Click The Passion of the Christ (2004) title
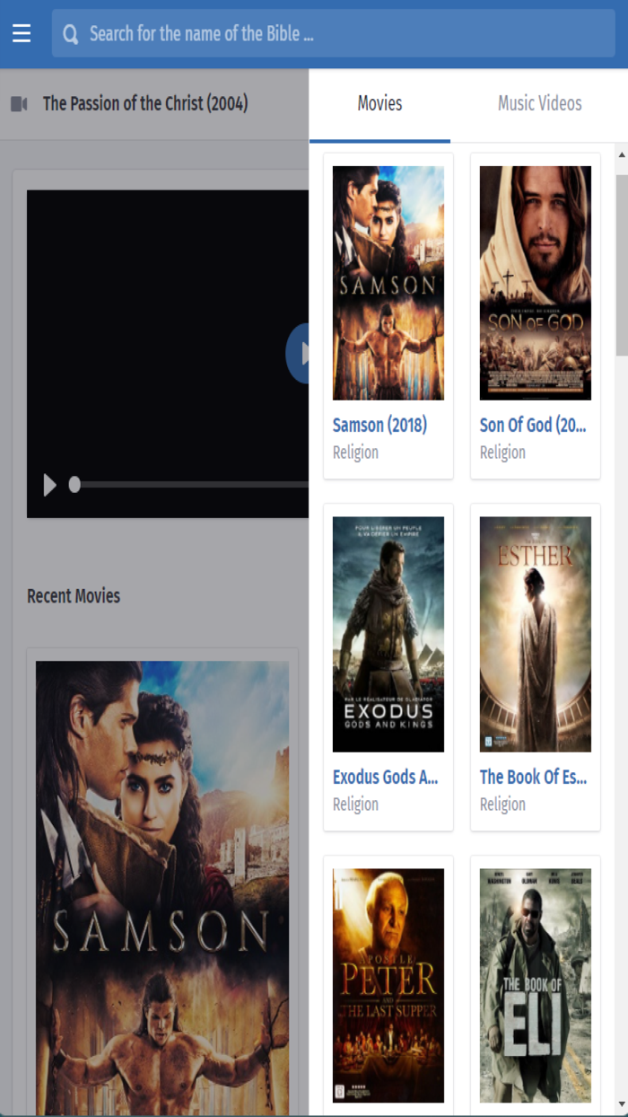The image size is (628, 1117). [x=145, y=103]
